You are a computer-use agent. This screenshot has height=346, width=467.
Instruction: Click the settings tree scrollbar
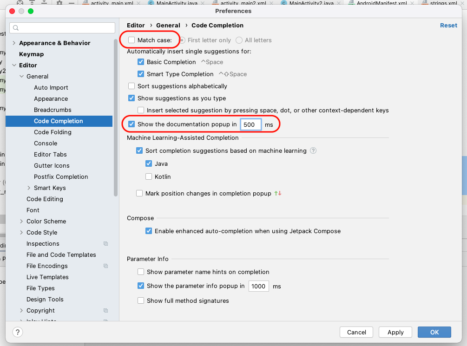(116, 116)
